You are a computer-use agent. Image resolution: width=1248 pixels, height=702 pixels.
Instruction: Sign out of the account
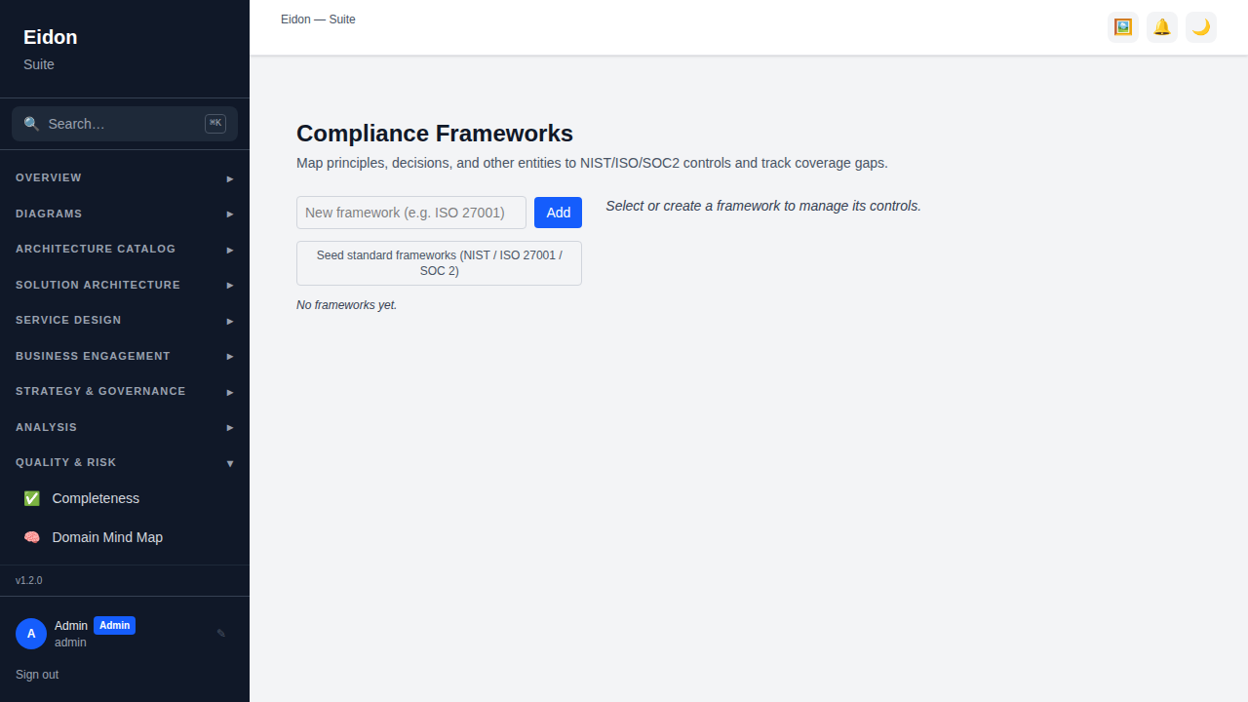point(37,675)
